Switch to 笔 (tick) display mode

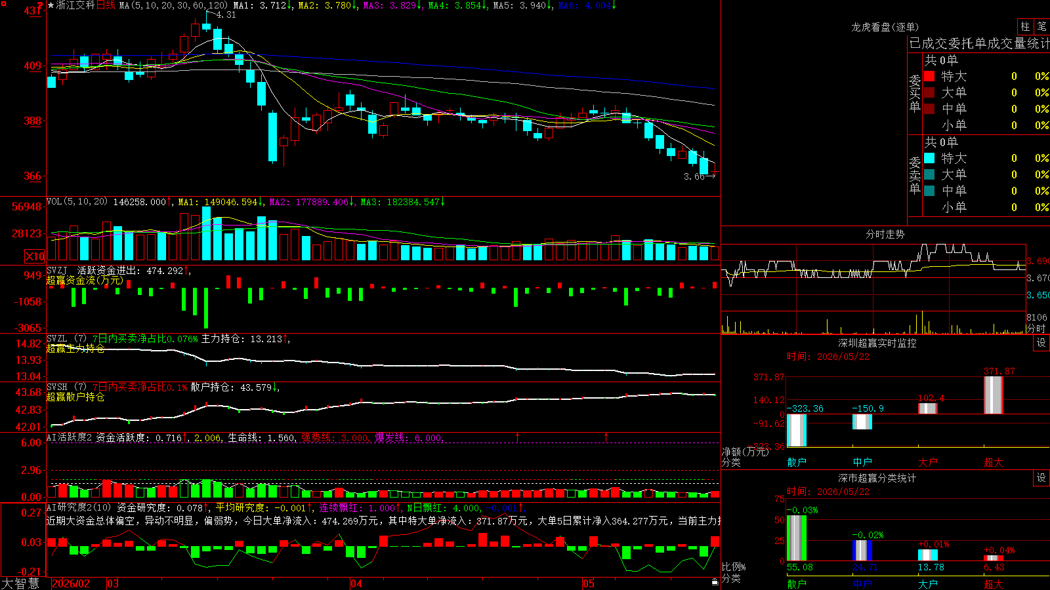coord(1041,26)
